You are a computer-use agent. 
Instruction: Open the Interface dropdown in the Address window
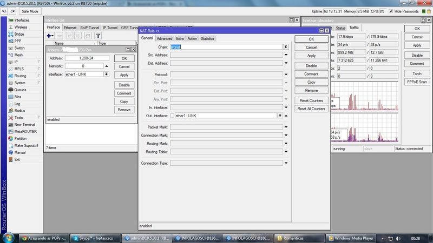pyautogui.click(x=106, y=74)
